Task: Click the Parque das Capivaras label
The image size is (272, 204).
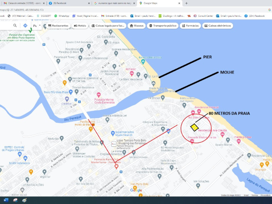Action: coord(21,36)
